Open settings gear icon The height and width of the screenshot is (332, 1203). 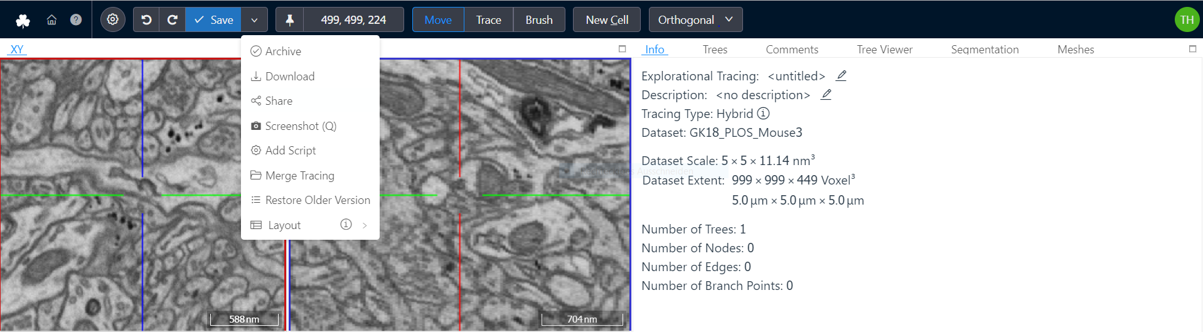(x=112, y=19)
